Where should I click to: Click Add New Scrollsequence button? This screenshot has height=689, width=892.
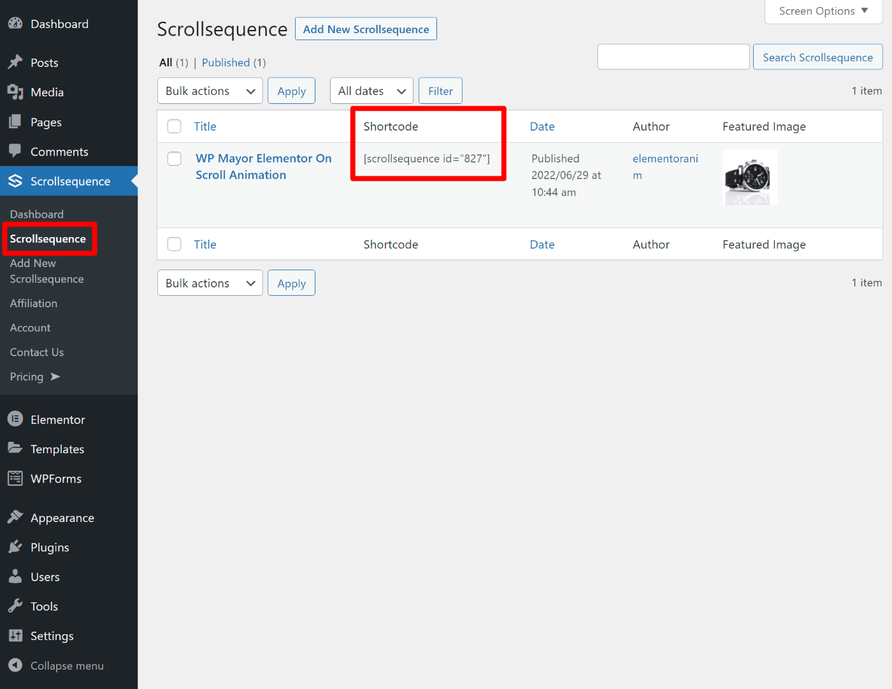(x=366, y=29)
